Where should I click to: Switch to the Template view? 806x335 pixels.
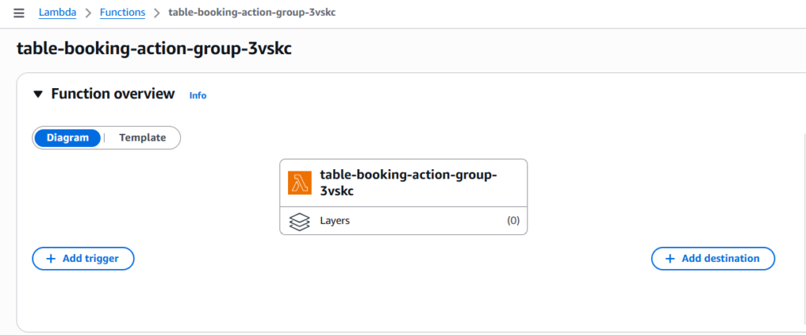click(142, 138)
